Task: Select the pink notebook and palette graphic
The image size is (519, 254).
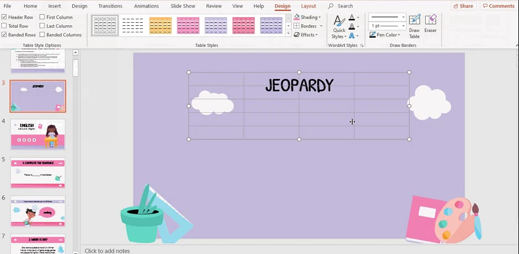Action: [x=444, y=219]
